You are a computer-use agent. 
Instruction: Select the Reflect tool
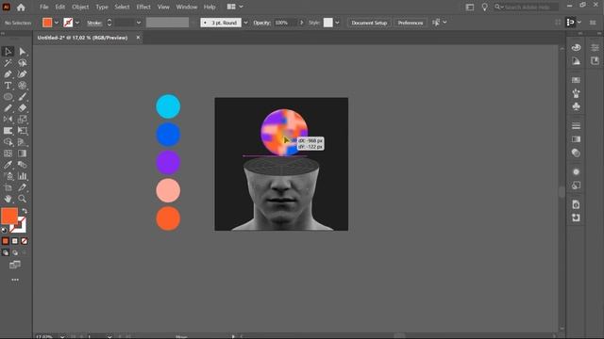[8, 120]
